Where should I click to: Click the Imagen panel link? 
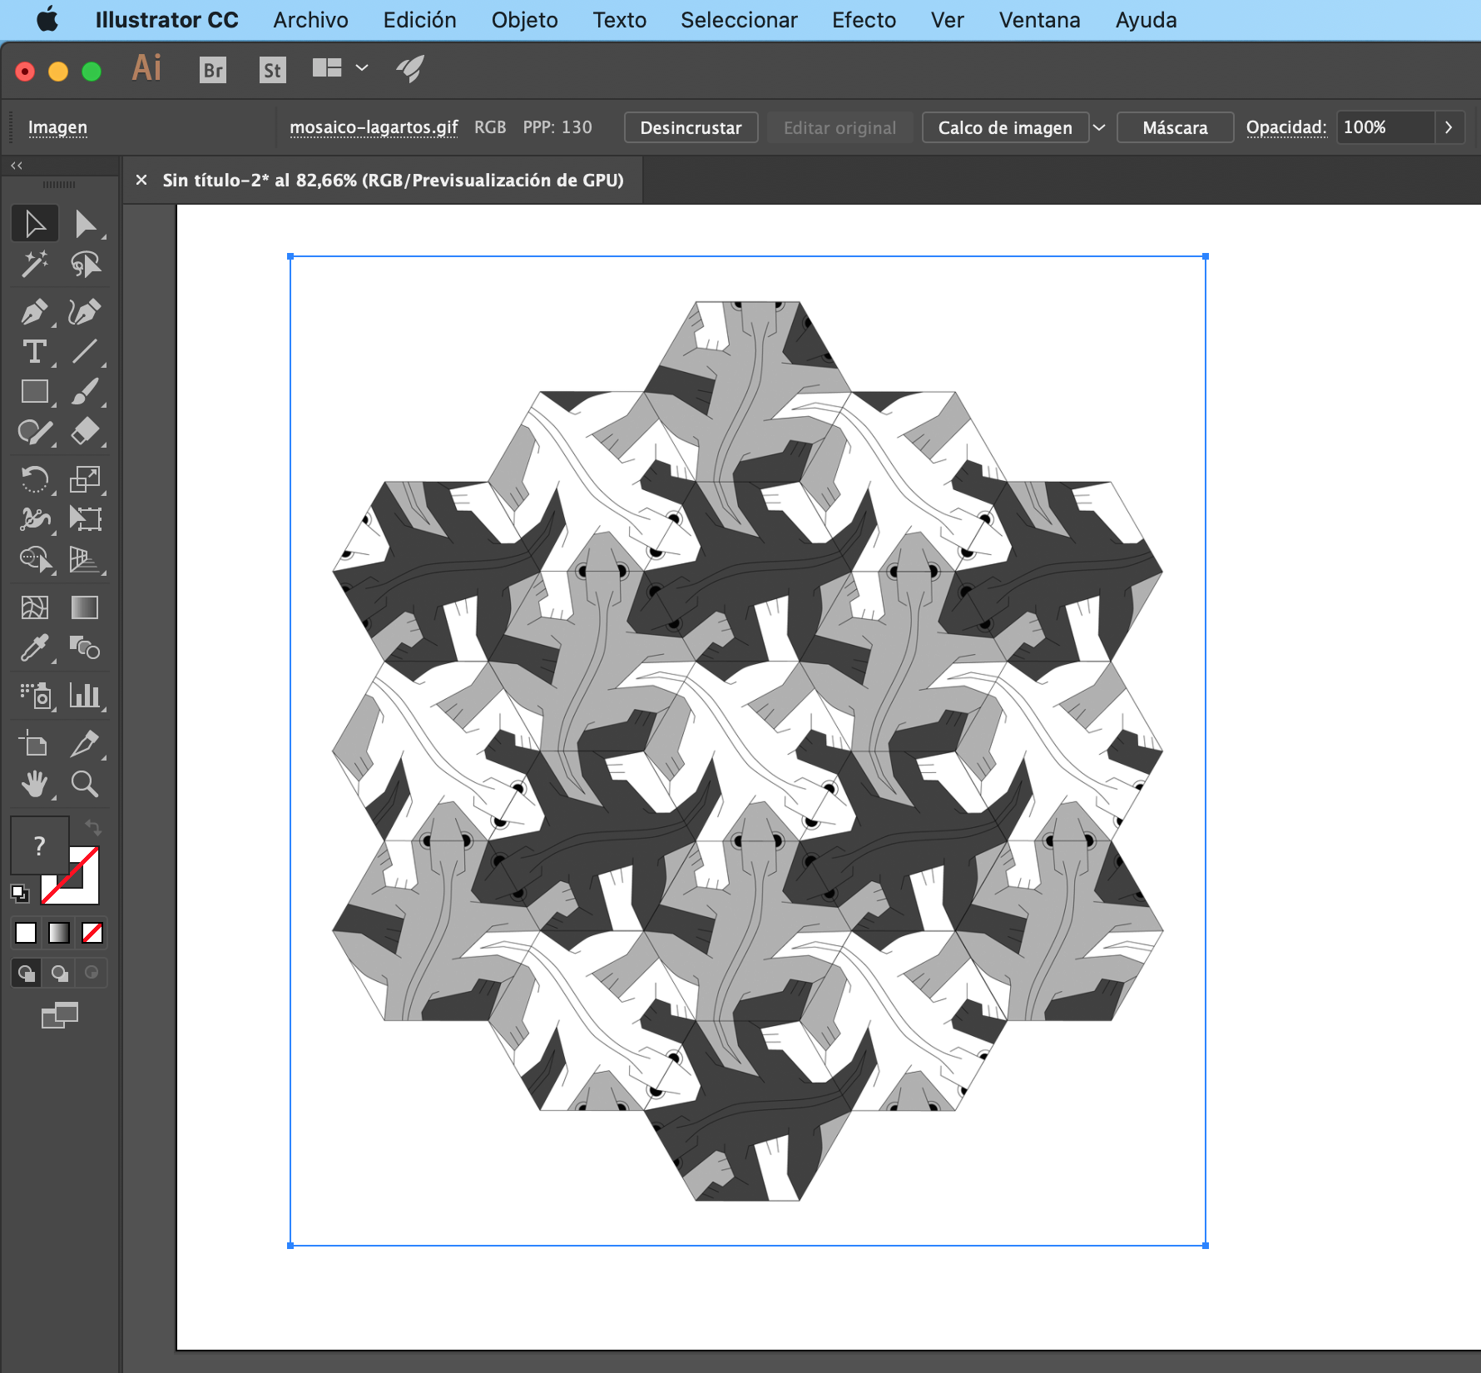[x=57, y=127]
